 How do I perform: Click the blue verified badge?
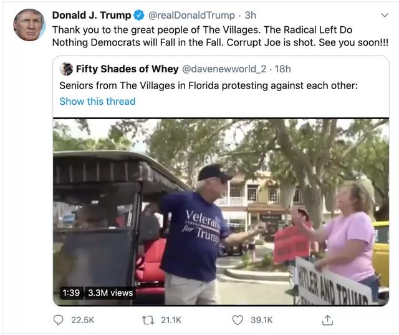coord(140,15)
